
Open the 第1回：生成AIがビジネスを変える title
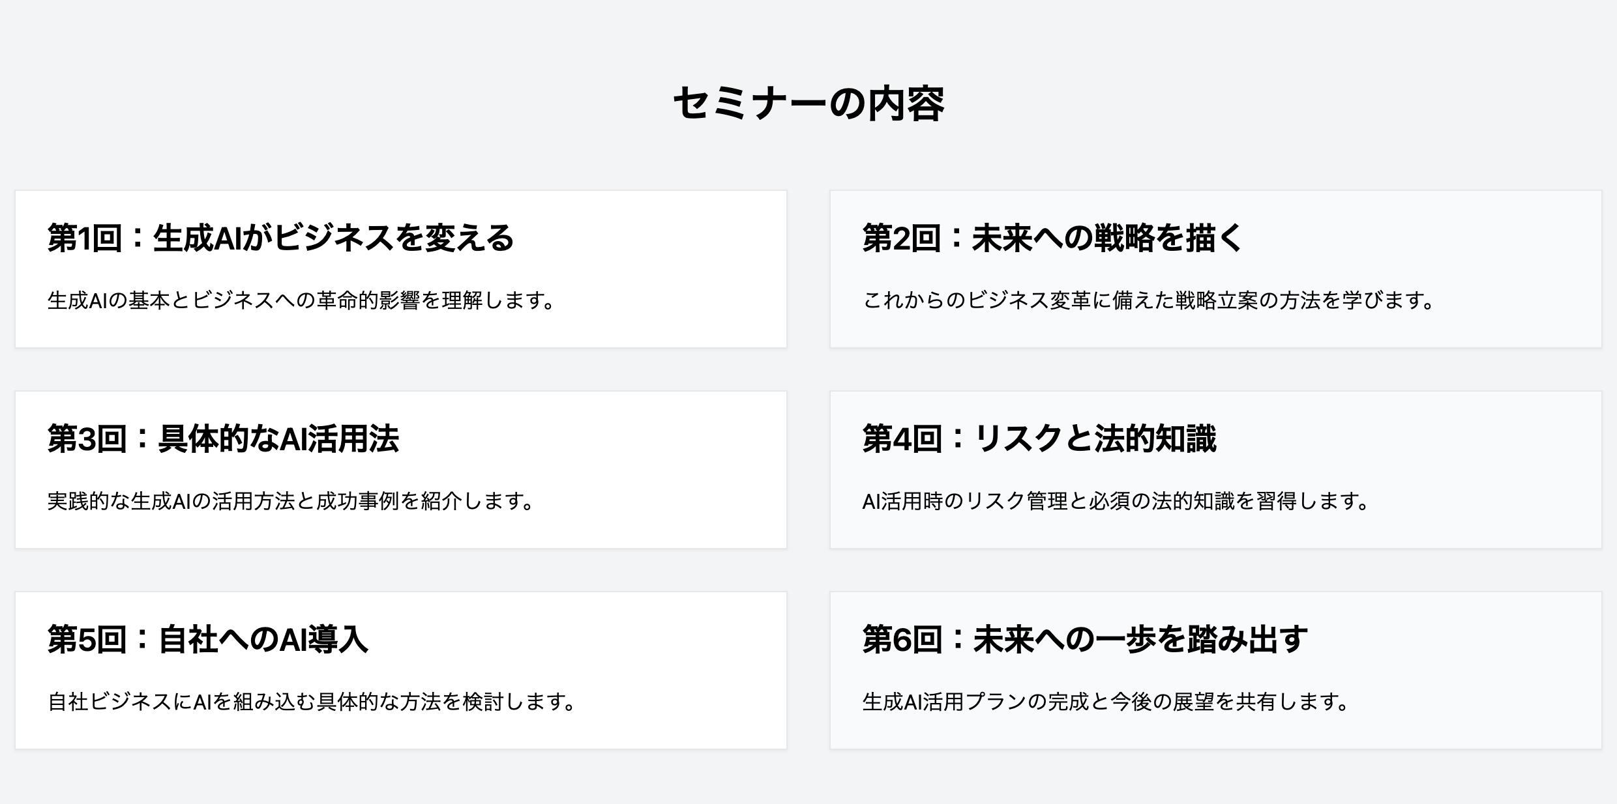pyautogui.click(x=280, y=238)
